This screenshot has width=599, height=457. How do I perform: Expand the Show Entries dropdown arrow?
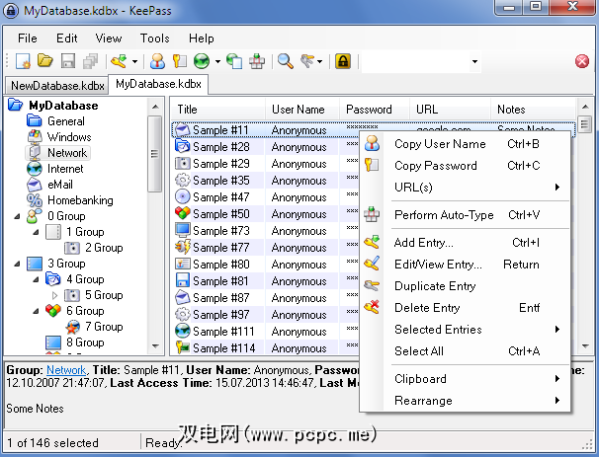click(319, 61)
